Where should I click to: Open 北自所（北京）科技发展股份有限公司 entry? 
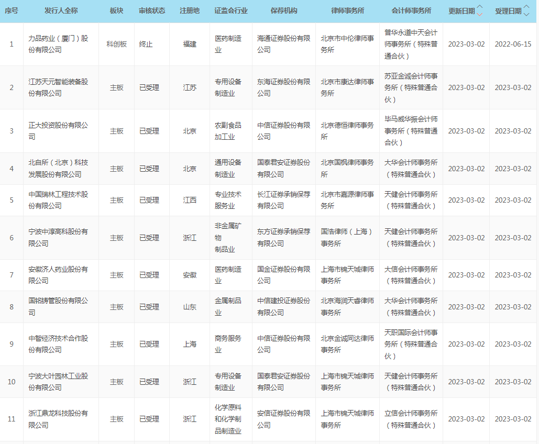(x=58, y=169)
